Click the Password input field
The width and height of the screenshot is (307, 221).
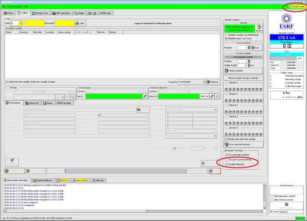coord(64,23)
